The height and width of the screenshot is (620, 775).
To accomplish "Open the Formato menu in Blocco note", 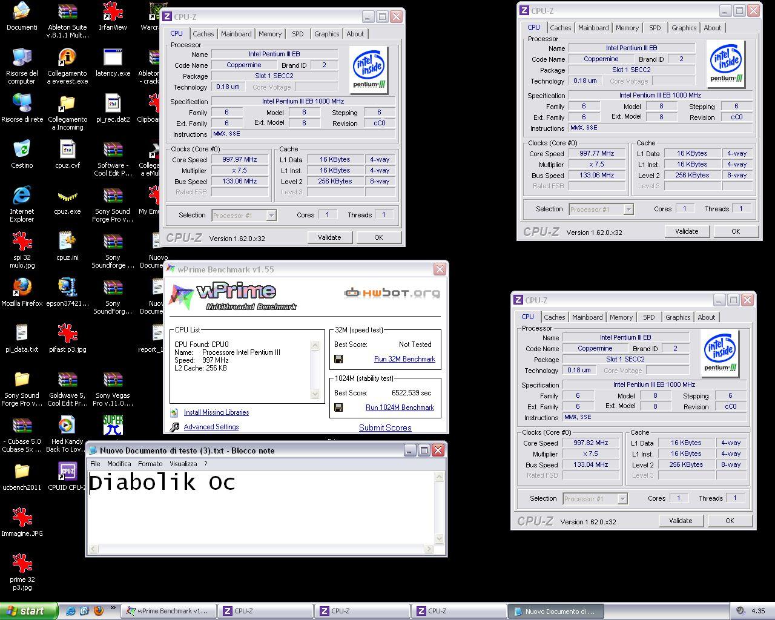I will coord(150,464).
